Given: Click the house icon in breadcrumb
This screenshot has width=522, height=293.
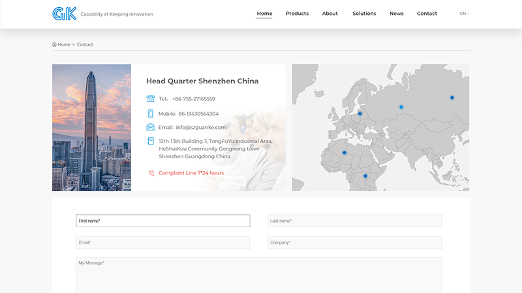Looking at the screenshot, I should pos(54,44).
